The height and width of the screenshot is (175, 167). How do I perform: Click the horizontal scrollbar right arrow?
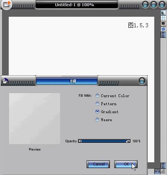point(157,171)
